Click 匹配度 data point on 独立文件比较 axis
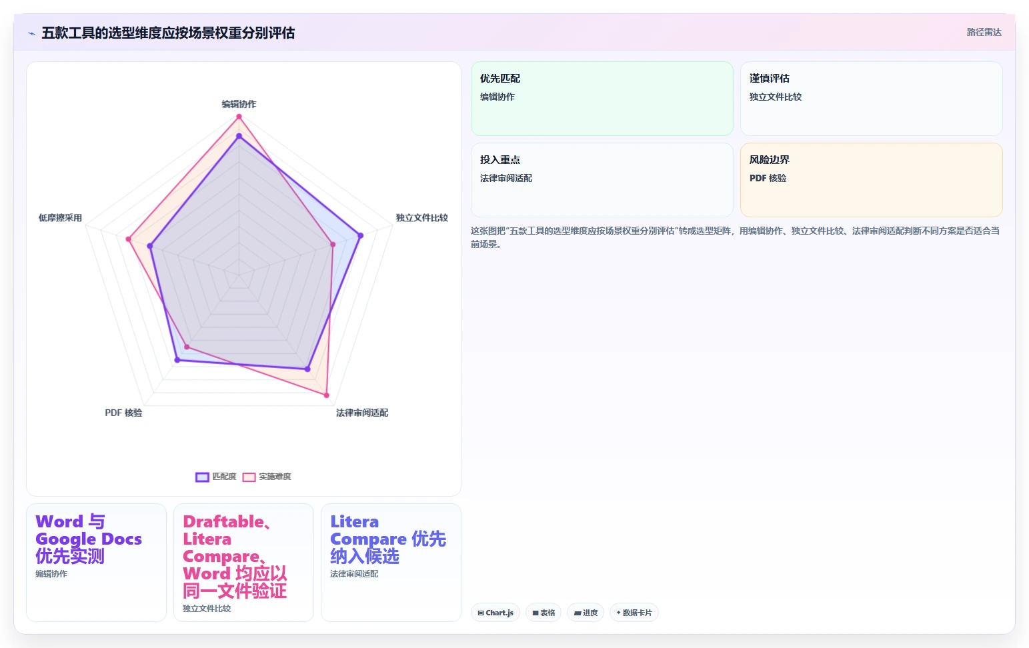The image size is (1029, 648). pyautogui.click(x=361, y=235)
